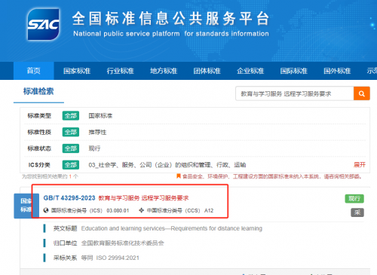
Task: Click the red bookmark notice icon
Action: pos(179,176)
